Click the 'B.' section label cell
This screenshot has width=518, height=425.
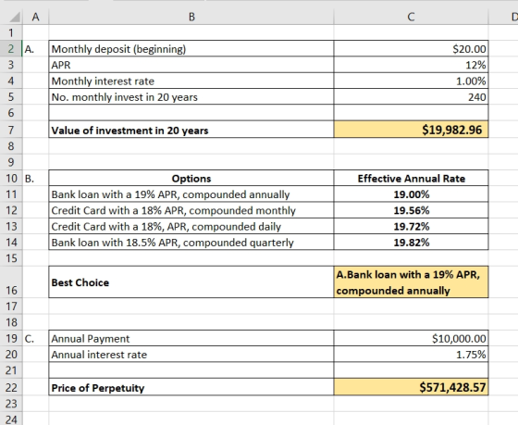click(x=36, y=178)
